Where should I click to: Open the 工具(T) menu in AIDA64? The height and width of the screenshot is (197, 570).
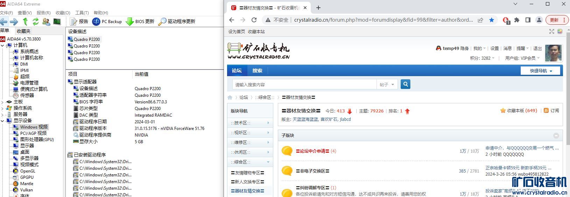tap(82, 13)
